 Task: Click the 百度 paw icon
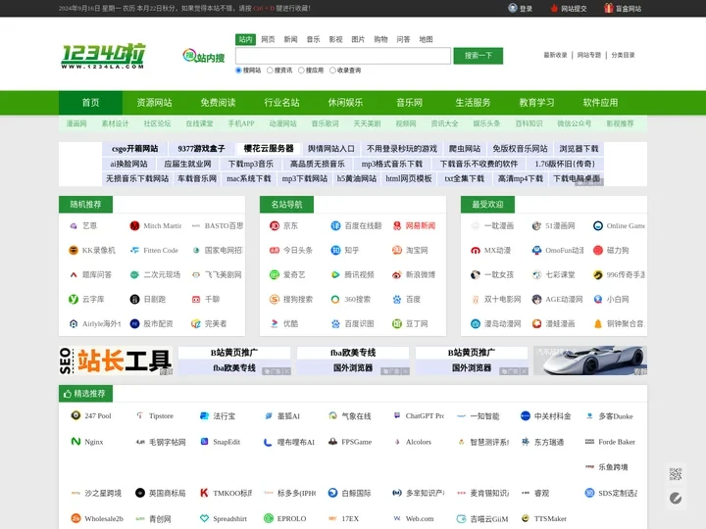397,299
